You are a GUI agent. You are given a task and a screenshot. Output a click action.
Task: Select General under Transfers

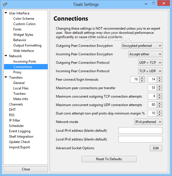click(x=19, y=83)
